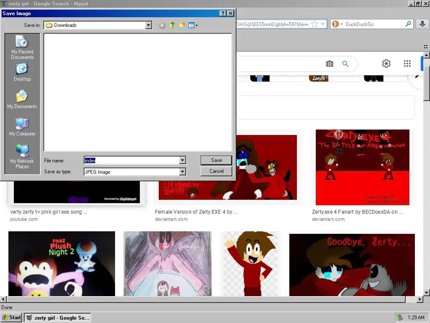Click the Back arrow in Save dialog toolbar
Viewport: 430px width, 323px height.
tap(163, 26)
